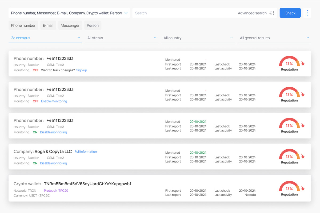Open the Full information link for the company
Image resolution: width=320 pixels, height=213 pixels.
pos(86,151)
